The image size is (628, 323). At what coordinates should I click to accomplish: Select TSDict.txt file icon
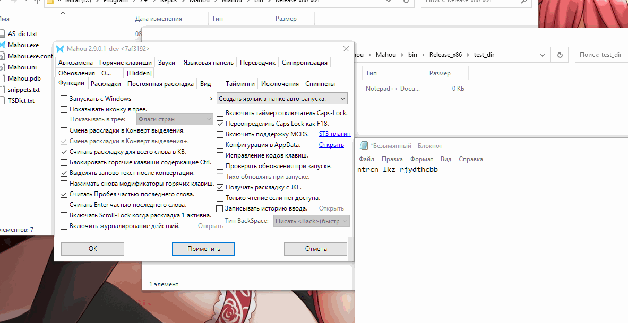(x=2, y=101)
